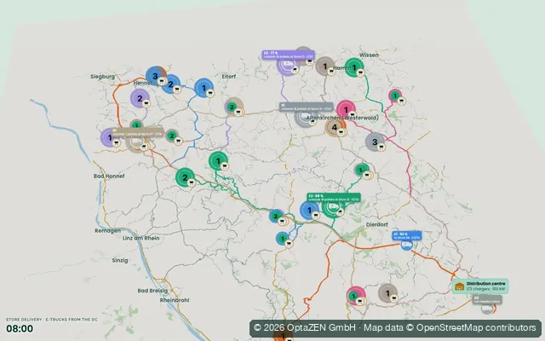Select the gray 3 store cluster
The image size is (545, 341).
tap(375, 142)
